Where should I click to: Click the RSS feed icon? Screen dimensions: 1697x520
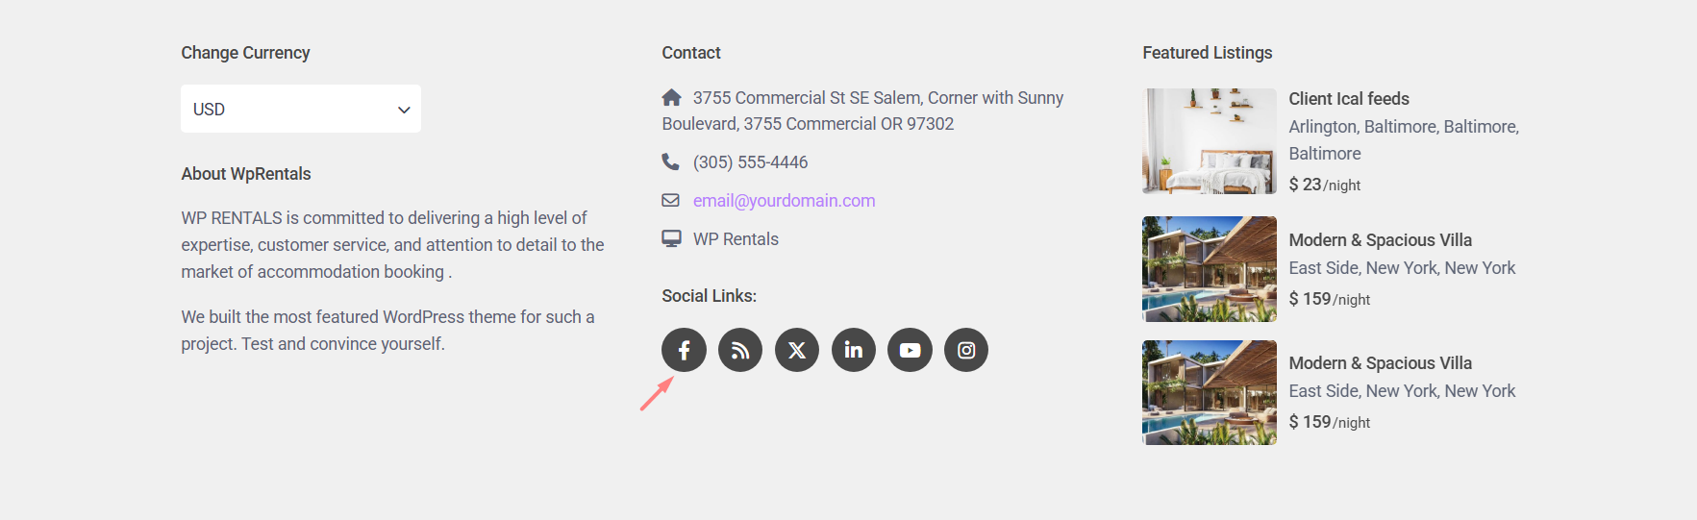[740, 350]
